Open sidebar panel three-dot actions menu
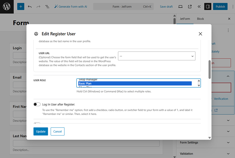The height and width of the screenshot is (158, 235). (228, 30)
